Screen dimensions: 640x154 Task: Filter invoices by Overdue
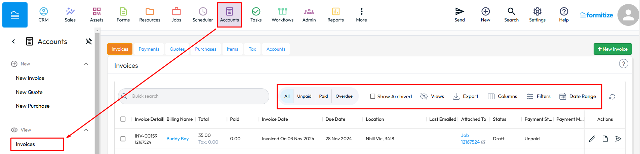pos(344,96)
